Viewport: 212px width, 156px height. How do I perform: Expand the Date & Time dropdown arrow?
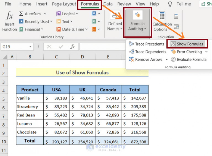(86, 29)
